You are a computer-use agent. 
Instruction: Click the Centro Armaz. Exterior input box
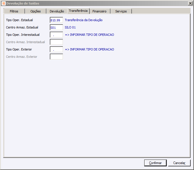[57, 57]
